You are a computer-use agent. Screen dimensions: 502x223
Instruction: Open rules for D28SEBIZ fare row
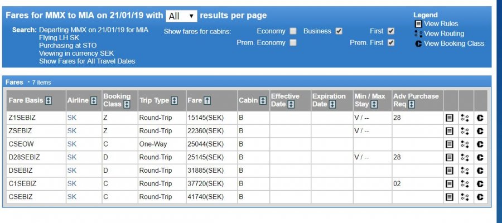450,157
